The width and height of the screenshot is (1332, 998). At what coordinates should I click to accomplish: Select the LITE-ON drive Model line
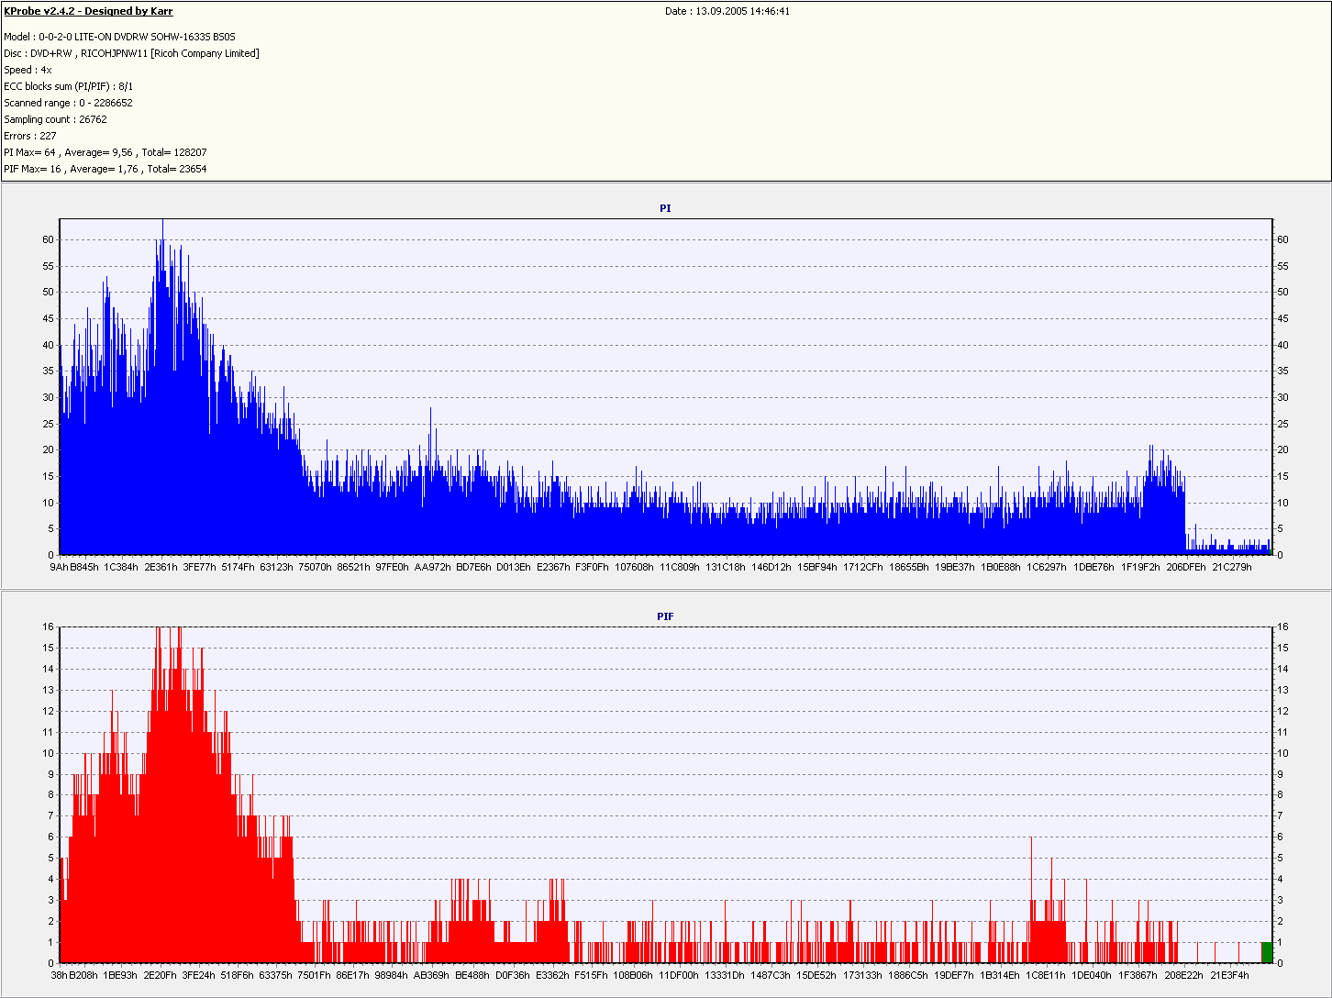[119, 37]
